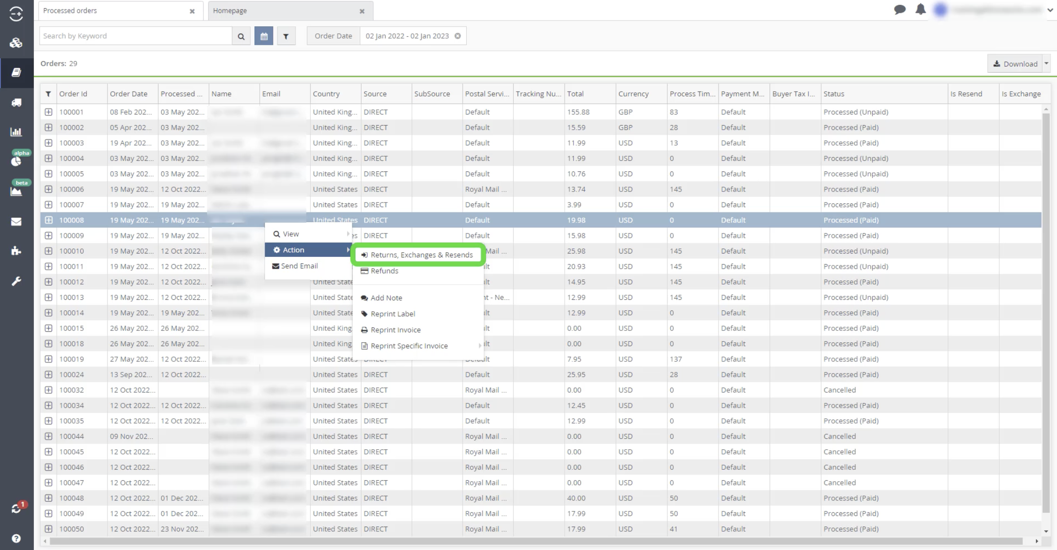
Task: Click Refunds option in Action submenu
Action: [x=384, y=270]
